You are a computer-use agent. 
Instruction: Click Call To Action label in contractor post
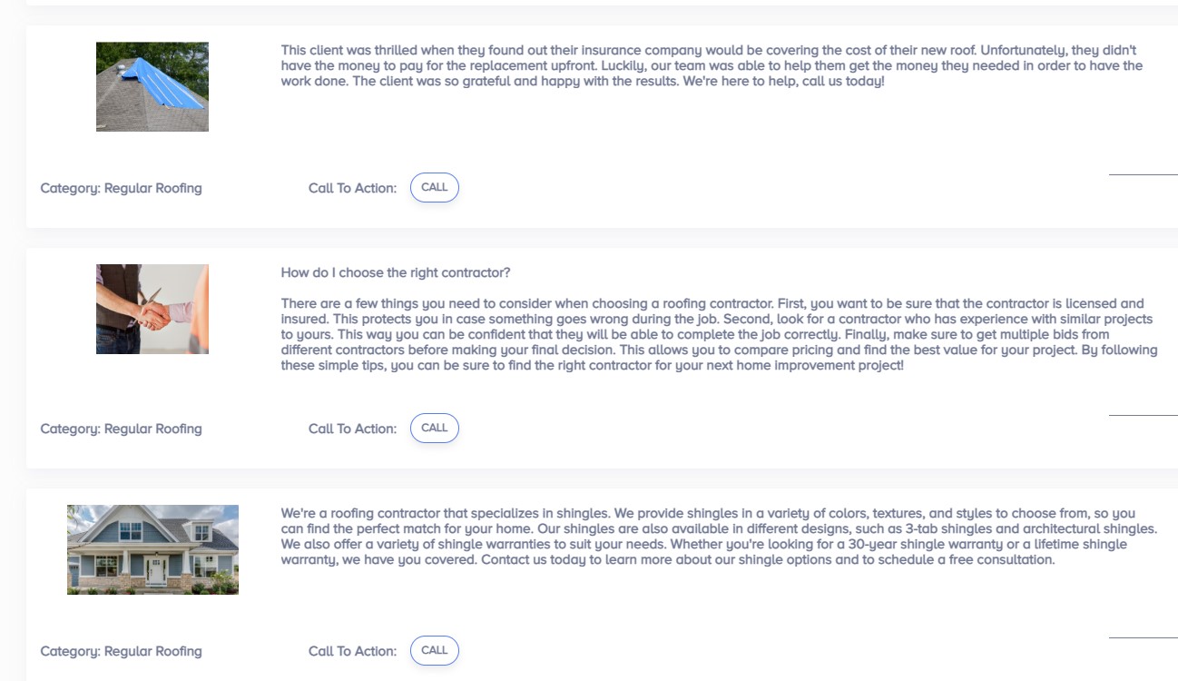[352, 429]
